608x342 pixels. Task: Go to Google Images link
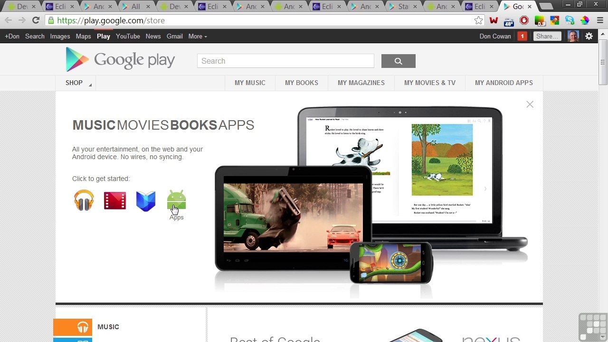(60, 36)
